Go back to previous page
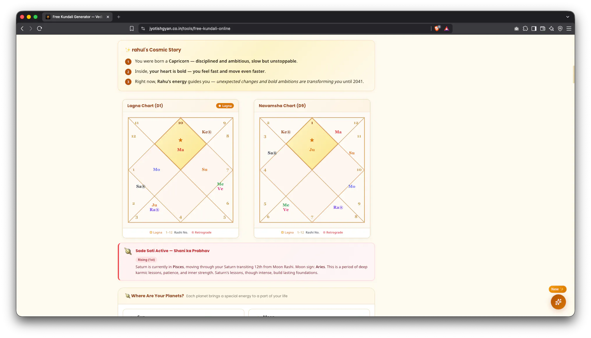The image size is (591, 338). pyautogui.click(x=22, y=29)
